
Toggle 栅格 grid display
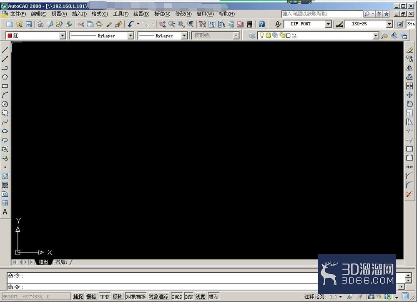coord(91,297)
